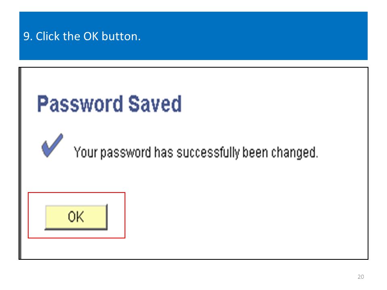Click the word button in banner
Viewport: 387px width, 290px height.
120,36
